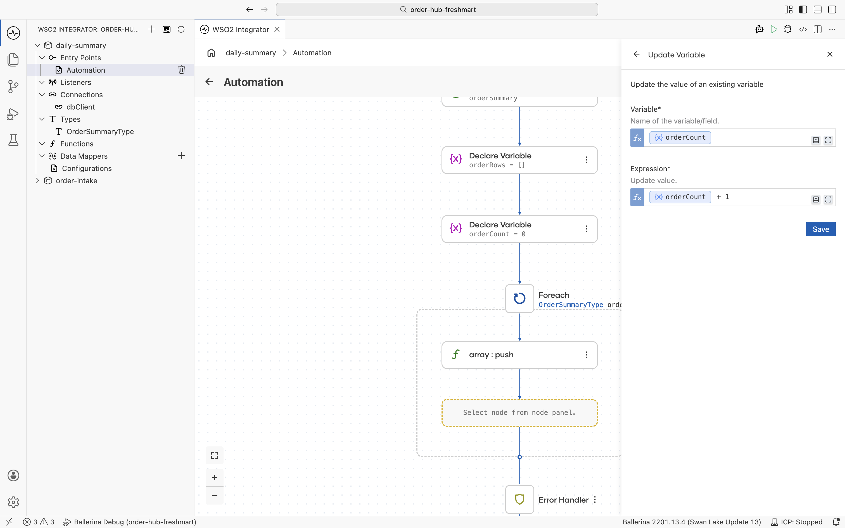Collapse the Types section
Viewport: 845px width, 528px height.
pyautogui.click(x=42, y=119)
